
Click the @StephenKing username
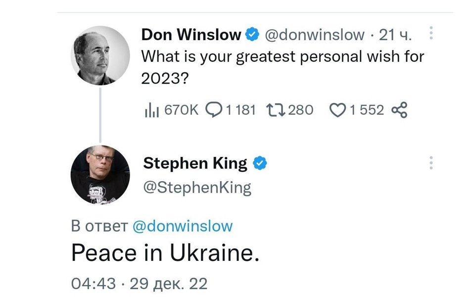tap(197, 188)
